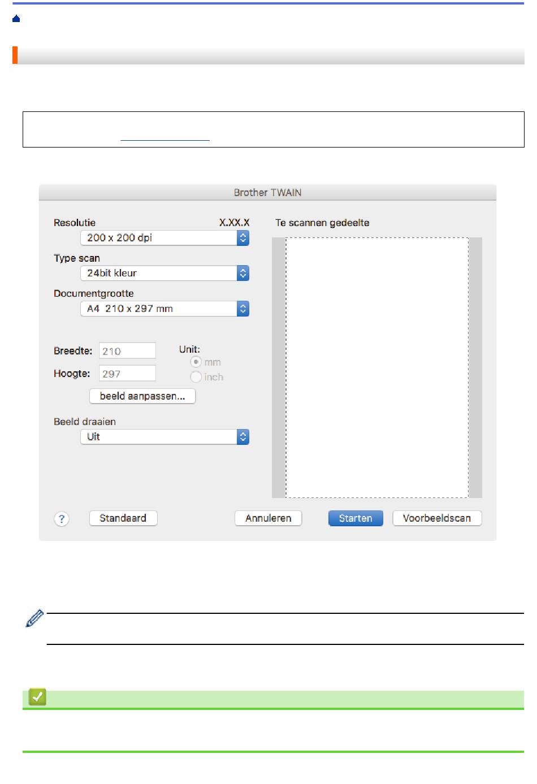Click the Voorbeeldscan button
Viewport: 537px width, 784px height.
437,518
